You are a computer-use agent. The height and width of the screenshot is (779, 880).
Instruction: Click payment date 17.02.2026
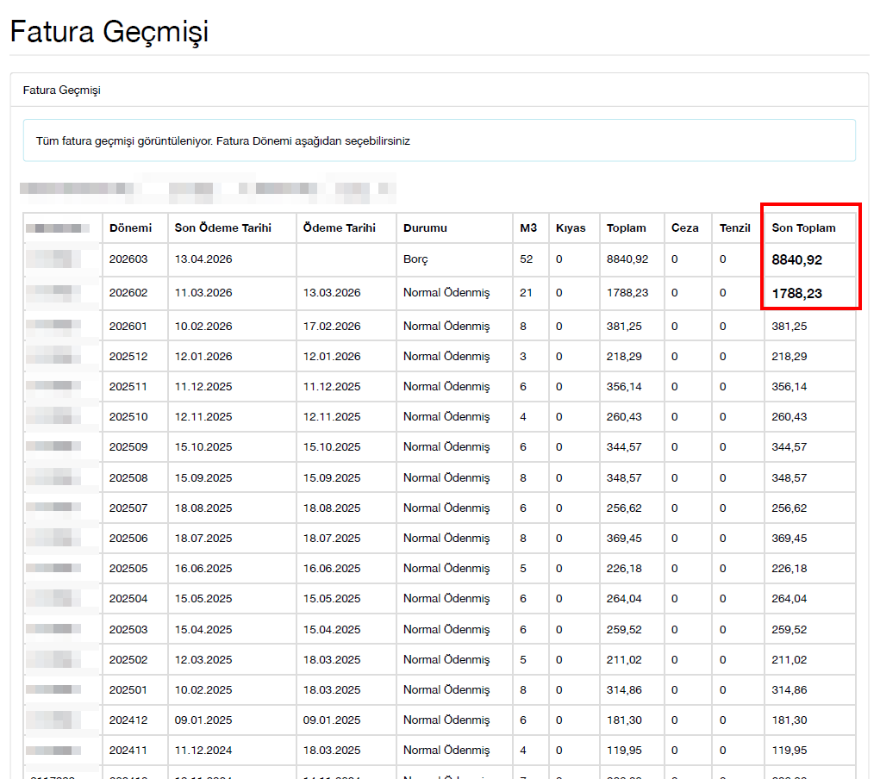(332, 327)
